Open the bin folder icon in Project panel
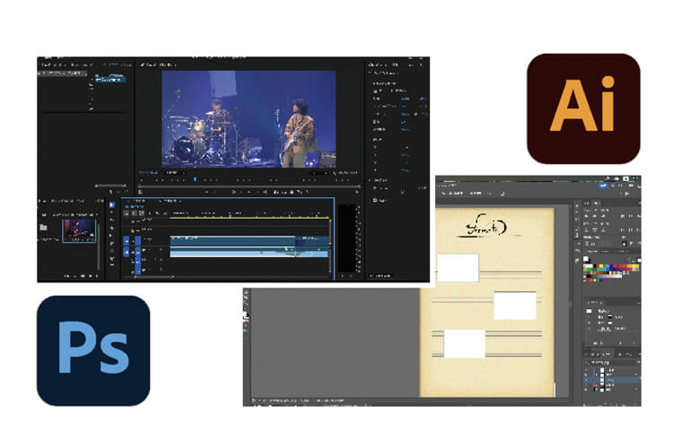The image size is (673, 448). point(43,228)
